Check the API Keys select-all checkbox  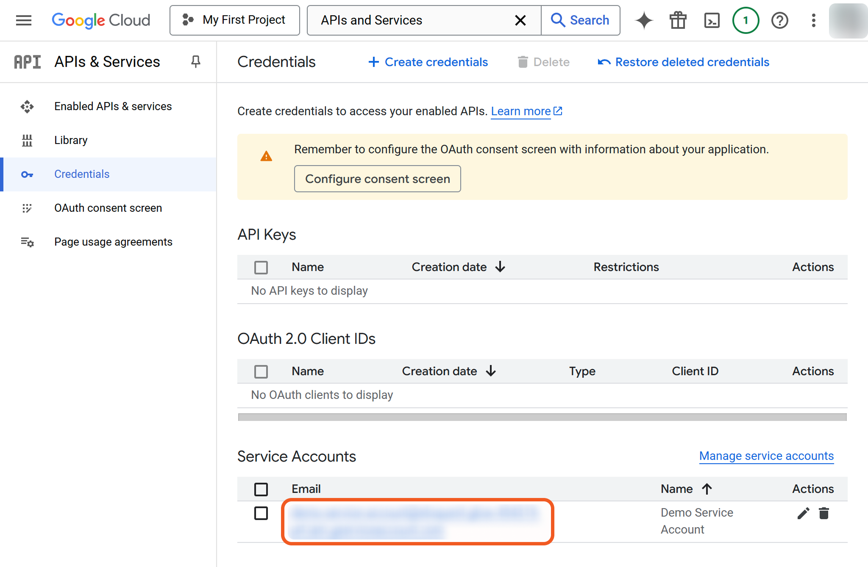[x=261, y=267]
